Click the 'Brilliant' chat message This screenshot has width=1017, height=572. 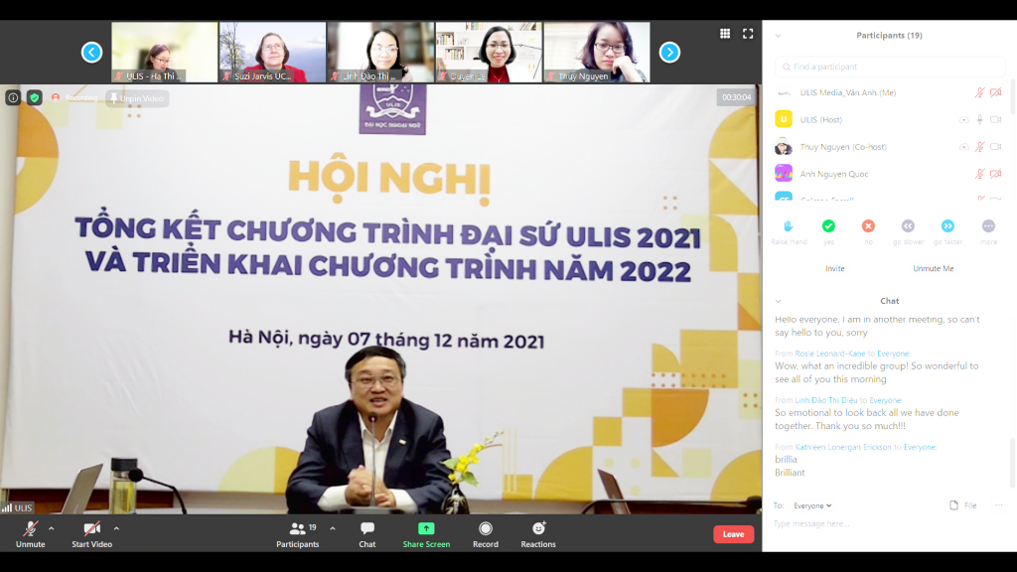click(x=790, y=473)
